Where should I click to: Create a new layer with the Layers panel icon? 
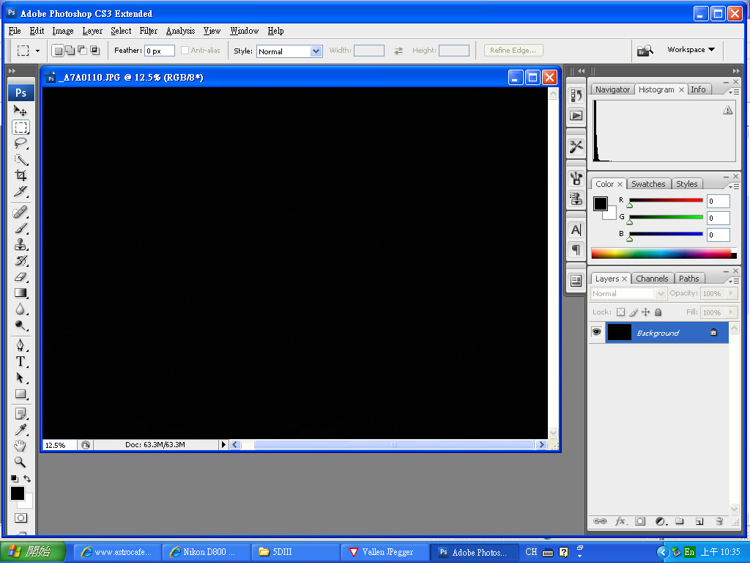pyautogui.click(x=699, y=521)
